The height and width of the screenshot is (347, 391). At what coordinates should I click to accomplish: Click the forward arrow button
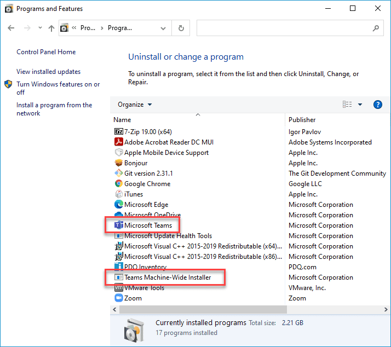point(27,28)
